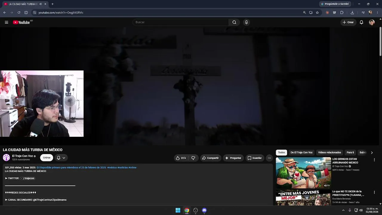Select the Todos filter chip
This screenshot has width=382, height=215.
pyautogui.click(x=282, y=153)
